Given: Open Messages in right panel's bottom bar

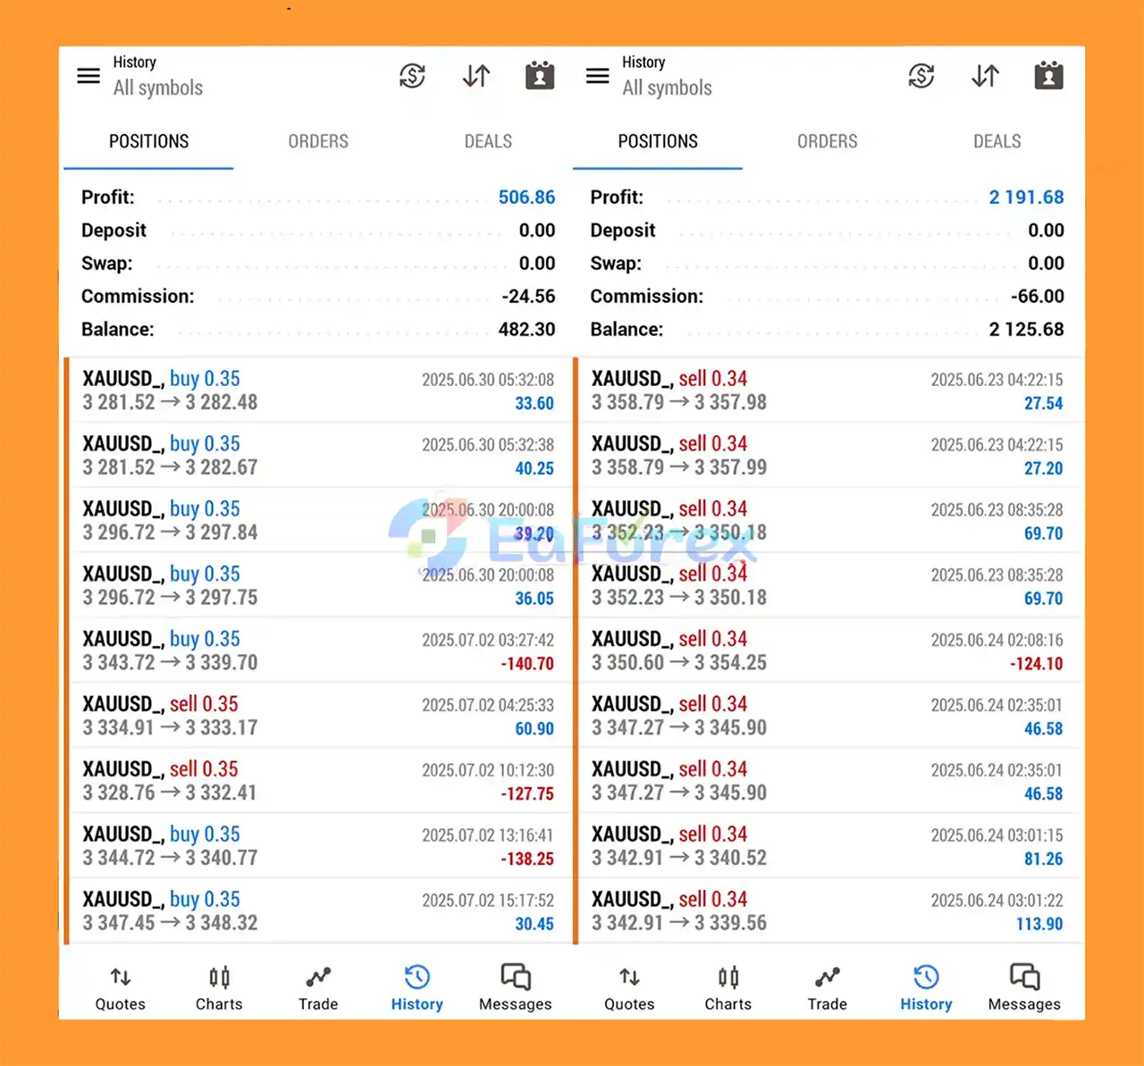Looking at the screenshot, I should click(1024, 988).
